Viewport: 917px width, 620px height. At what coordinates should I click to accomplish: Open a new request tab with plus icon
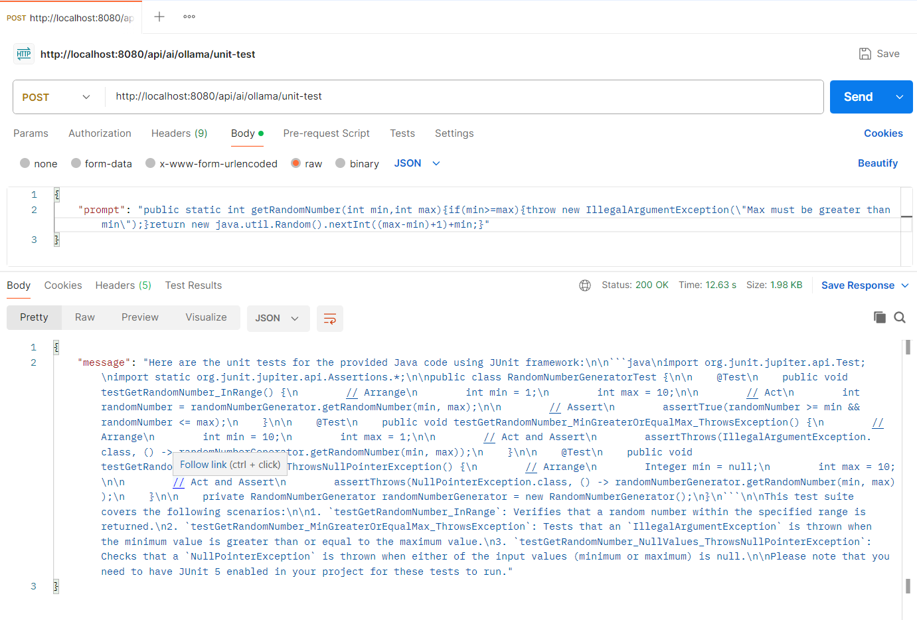159,18
